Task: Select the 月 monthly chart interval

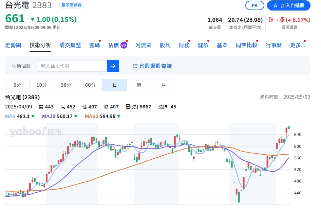Action: (163, 85)
